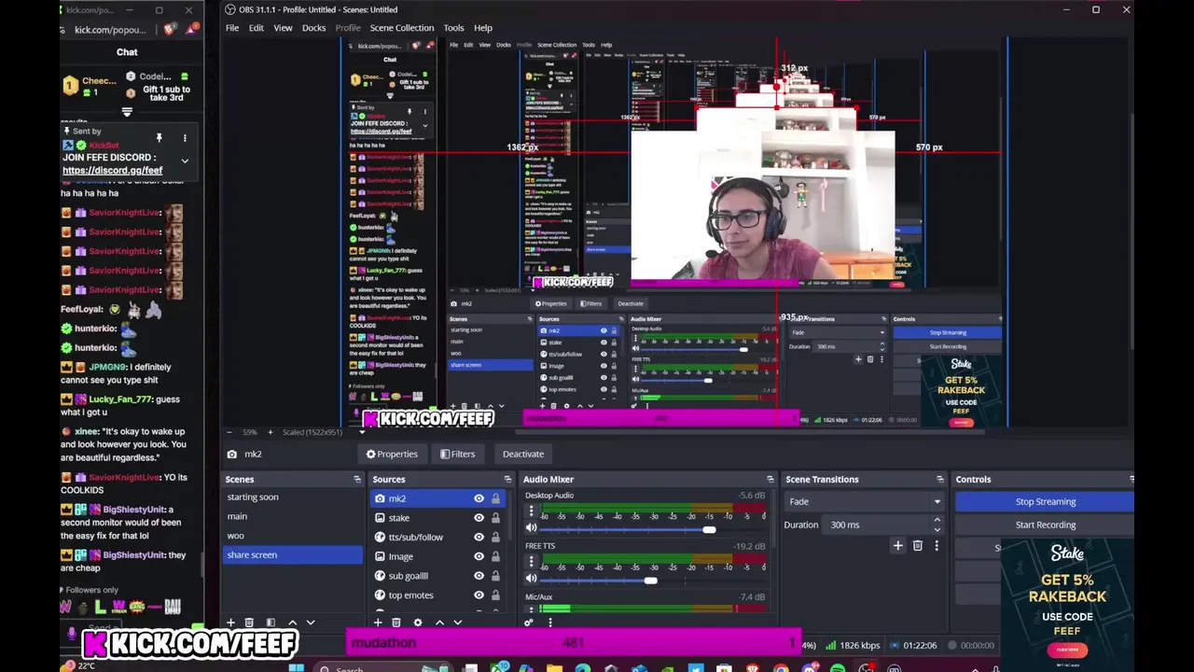Click Start Recording
The width and height of the screenshot is (1194, 672).
tap(1045, 525)
